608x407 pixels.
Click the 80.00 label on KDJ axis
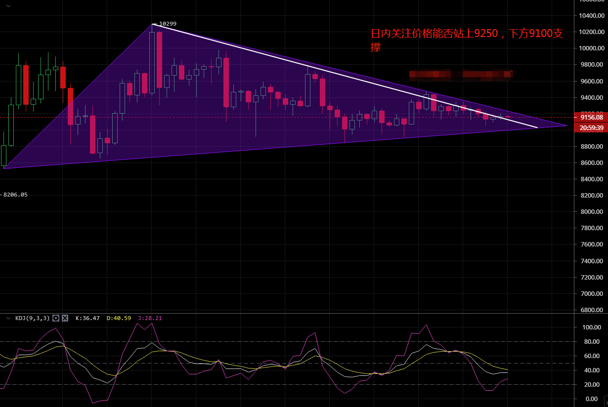[592, 341]
